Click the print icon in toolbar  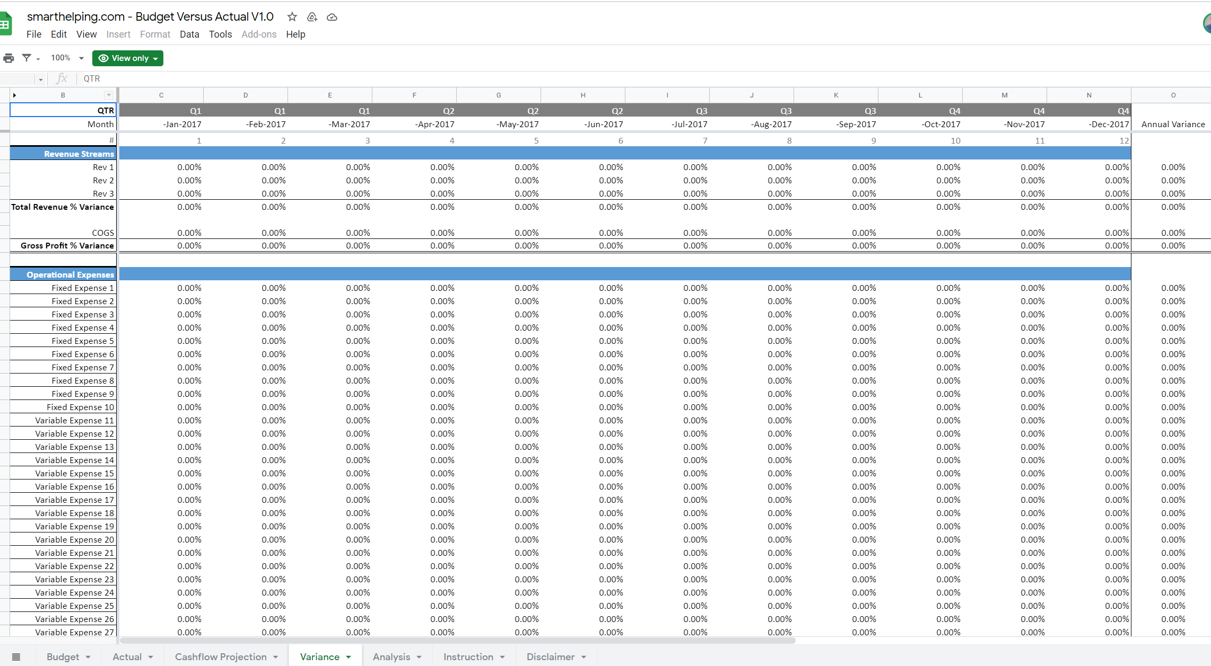(x=8, y=58)
